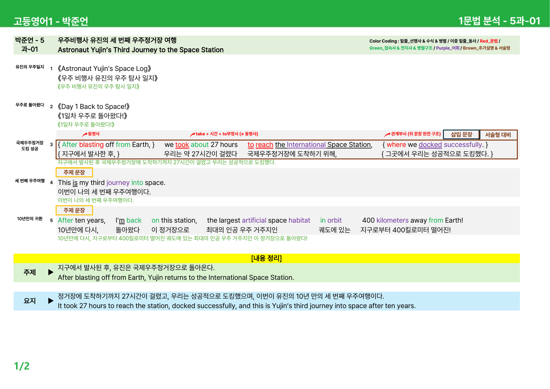550x389 pixels.
Task: Click the Korean 요지 sentence '정거장에 도착하기까지'
Action: click(x=221, y=296)
